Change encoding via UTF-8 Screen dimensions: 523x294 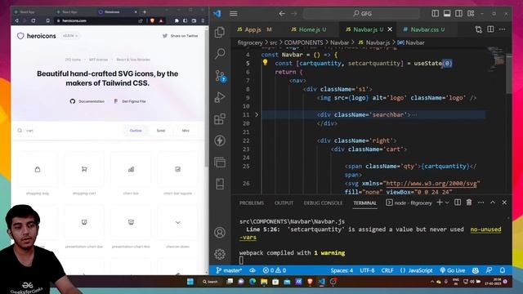367,270
